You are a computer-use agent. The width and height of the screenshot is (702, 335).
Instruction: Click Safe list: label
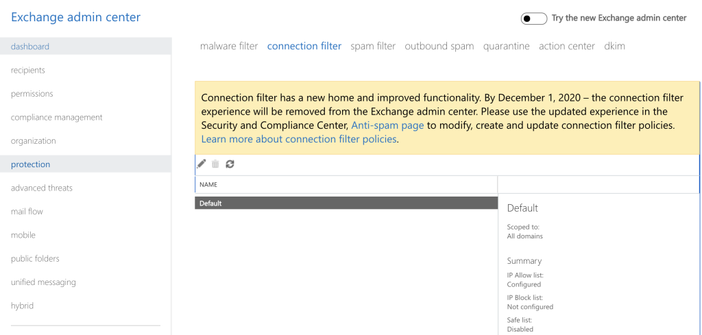(520, 320)
